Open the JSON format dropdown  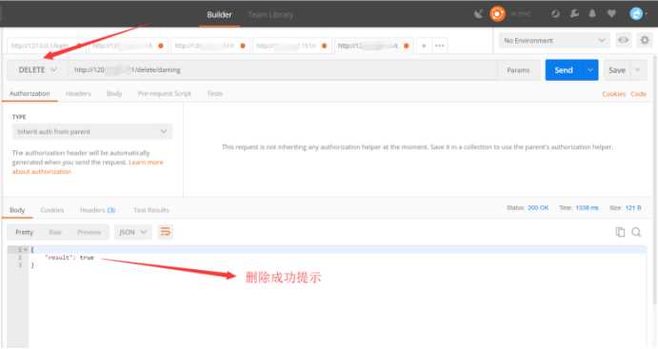[x=132, y=232]
